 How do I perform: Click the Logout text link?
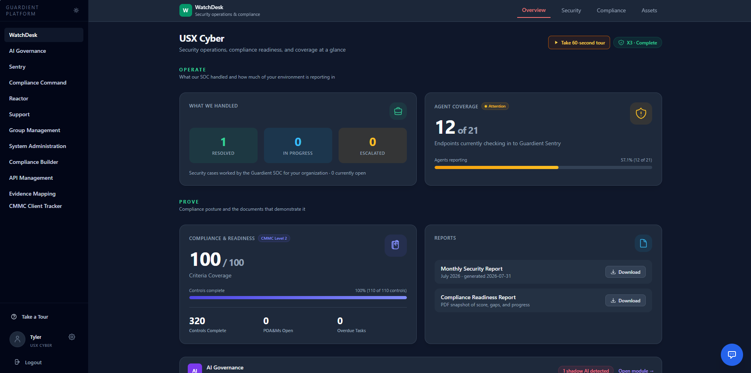pos(33,362)
